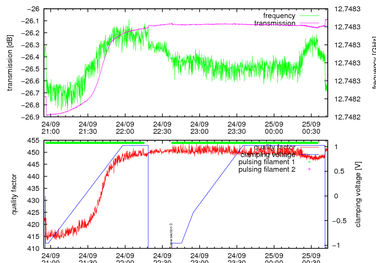
Task: Click the 455 tick on quality factor axis
Action: 35,141
